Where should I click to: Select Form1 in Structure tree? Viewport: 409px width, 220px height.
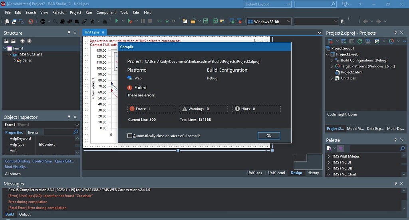(18, 48)
